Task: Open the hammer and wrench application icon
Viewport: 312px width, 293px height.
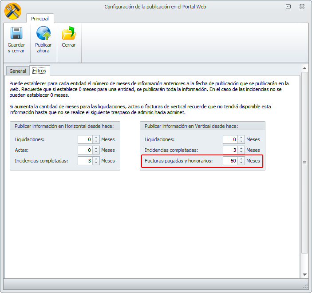Action: [x=13, y=11]
